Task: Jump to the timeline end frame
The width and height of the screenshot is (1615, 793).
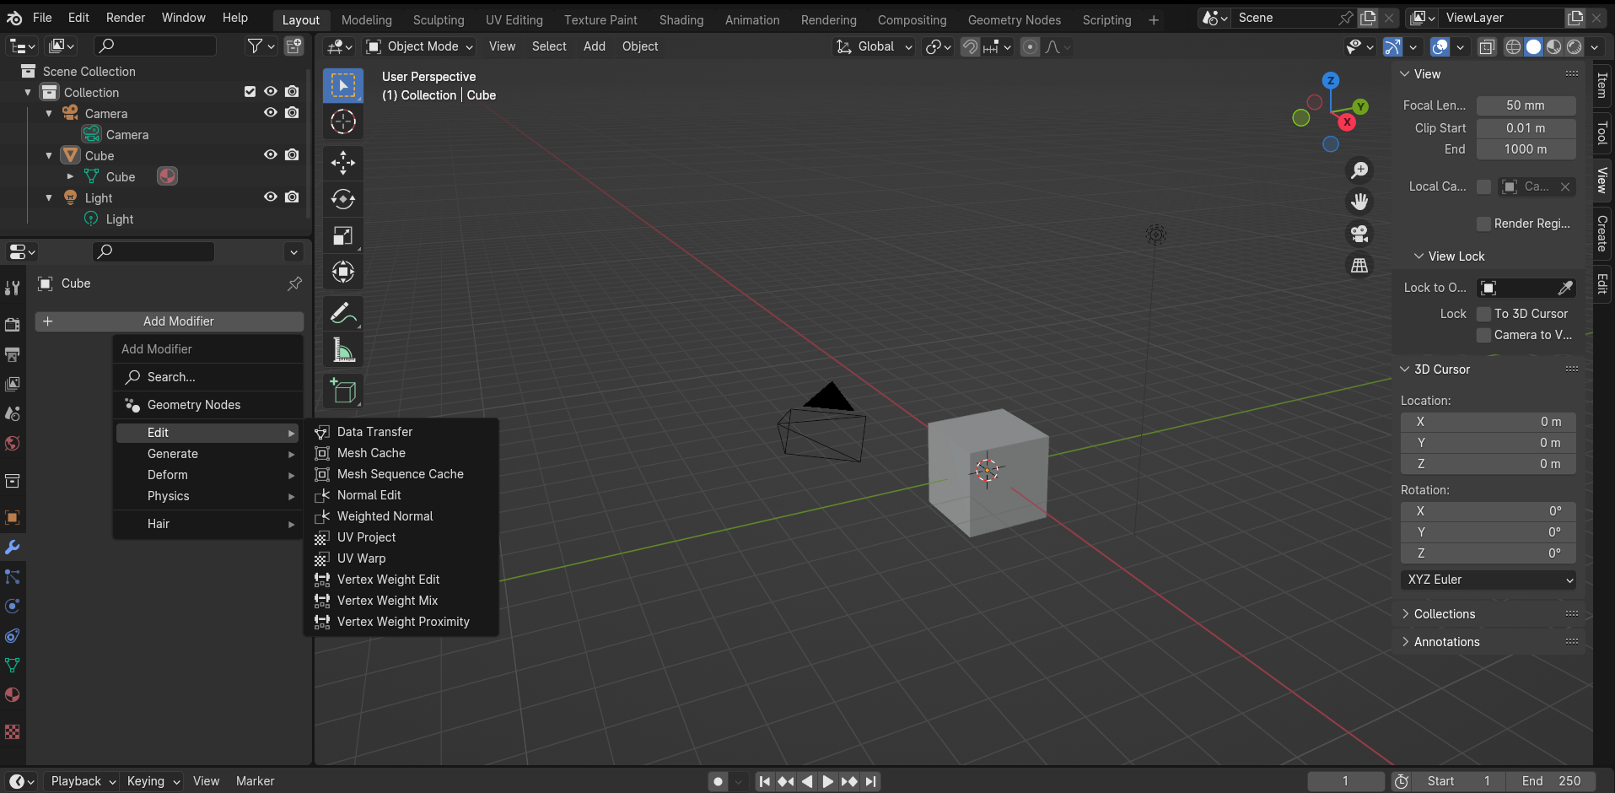Action: pyautogui.click(x=871, y=781)
